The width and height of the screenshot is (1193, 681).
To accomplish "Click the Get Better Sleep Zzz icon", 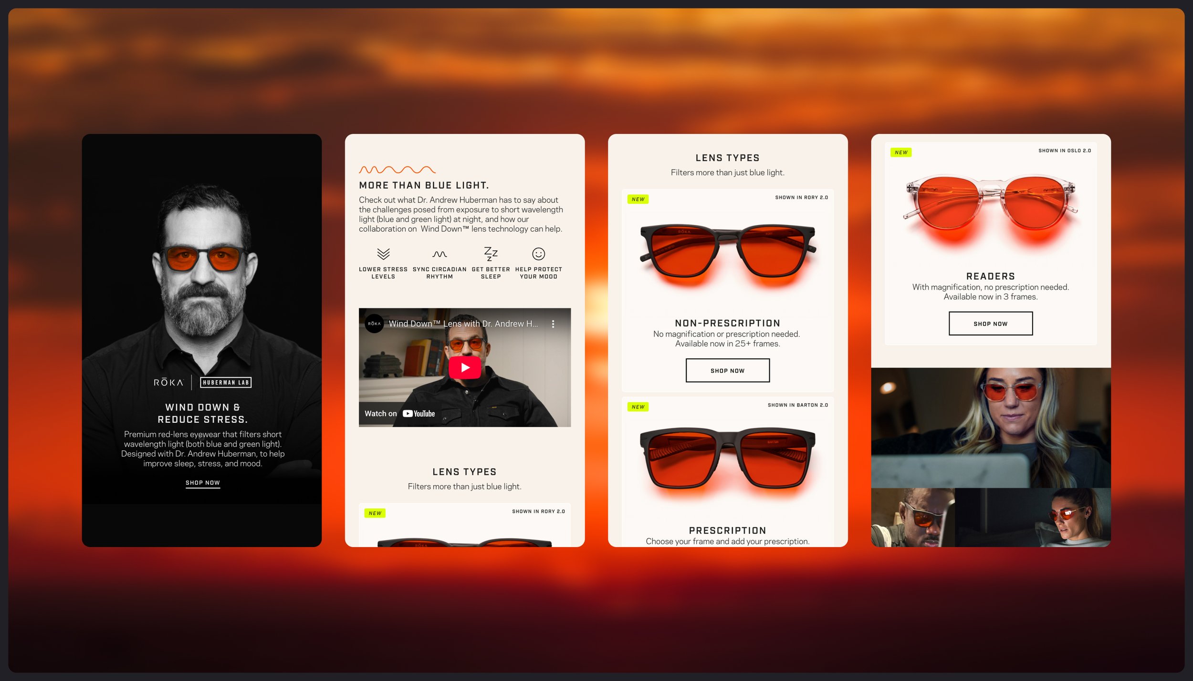I will coord(491,254).
